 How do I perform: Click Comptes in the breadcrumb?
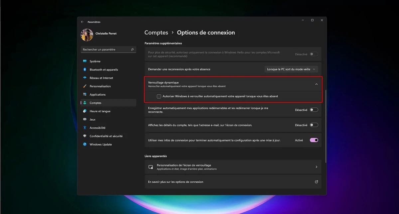156,33
